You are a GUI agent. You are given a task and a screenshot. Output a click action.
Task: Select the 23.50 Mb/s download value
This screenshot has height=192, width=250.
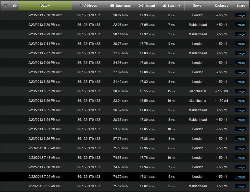pyautogui.click(x=121, y=129)
